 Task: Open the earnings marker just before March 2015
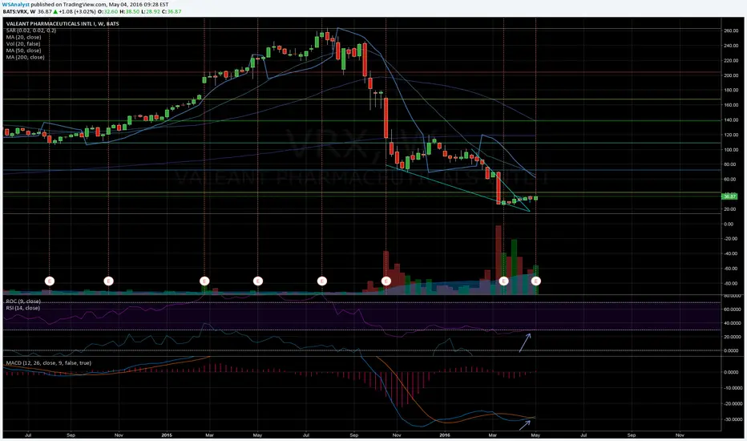pyautogui.click(x=204, y=281)
